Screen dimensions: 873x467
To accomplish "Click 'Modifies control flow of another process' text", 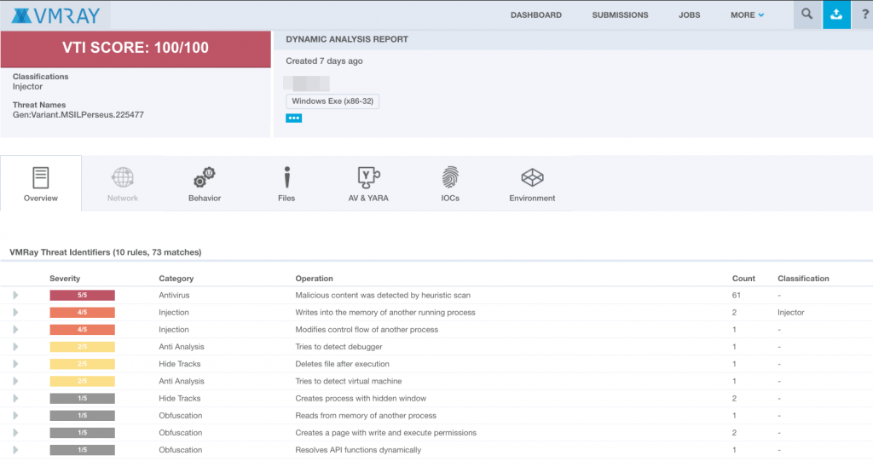I will click(x=367, y=330).
